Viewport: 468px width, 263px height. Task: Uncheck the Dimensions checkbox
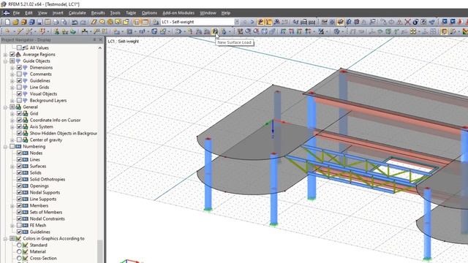pos(19,67)
